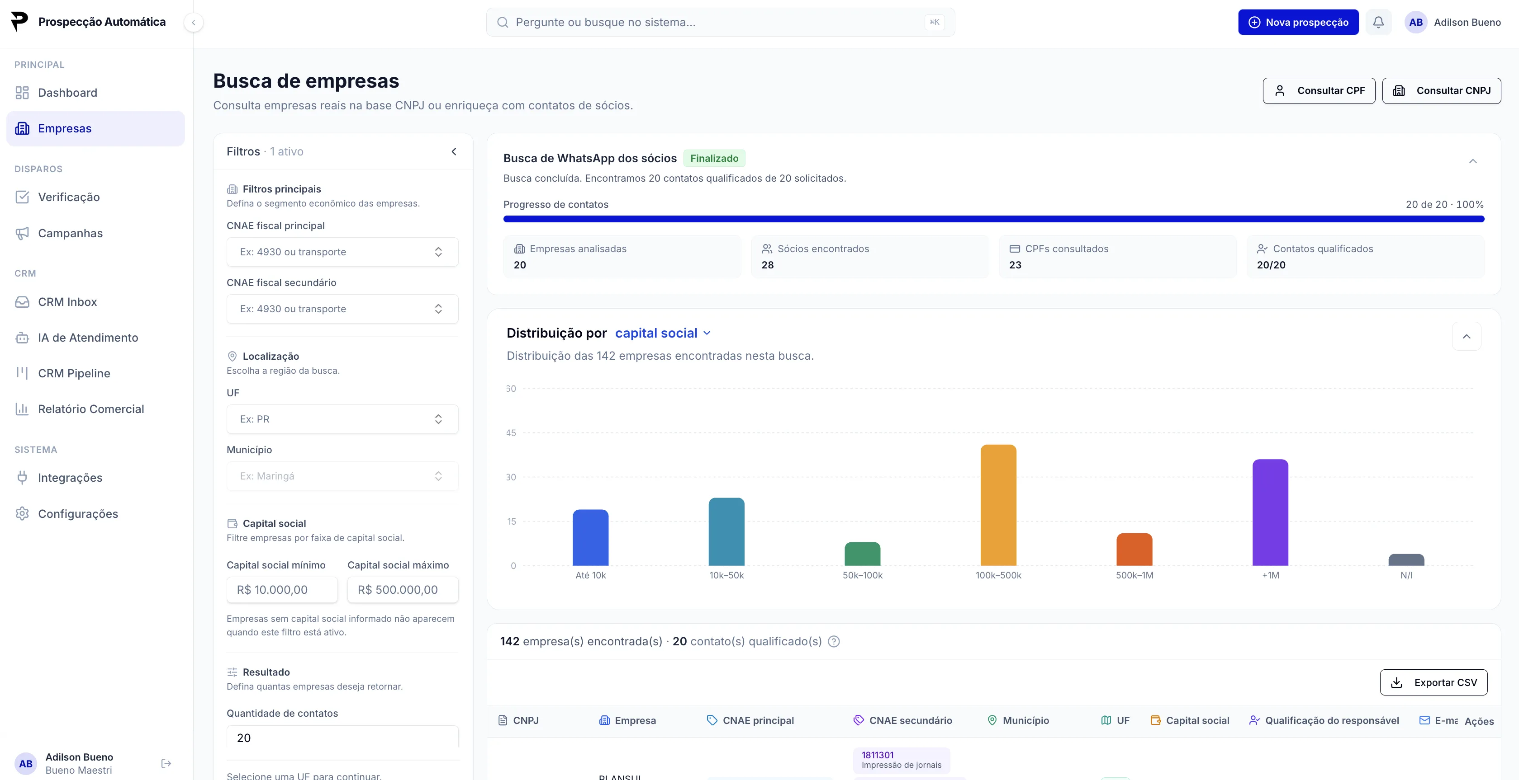Click the Qualificação do responsável person icon
This screenshot has height=780, width=1519.
coord(1254,720)
